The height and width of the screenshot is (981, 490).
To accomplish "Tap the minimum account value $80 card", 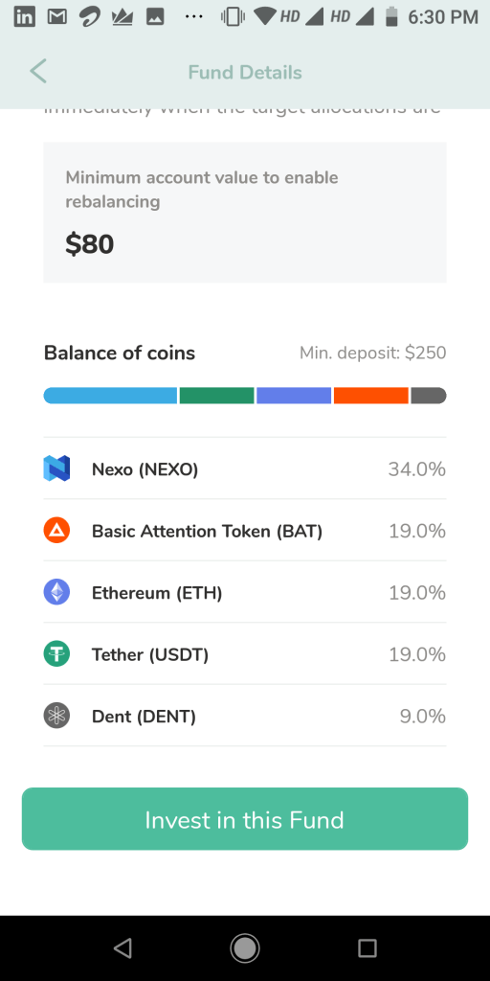I will [x=245, y=212].
